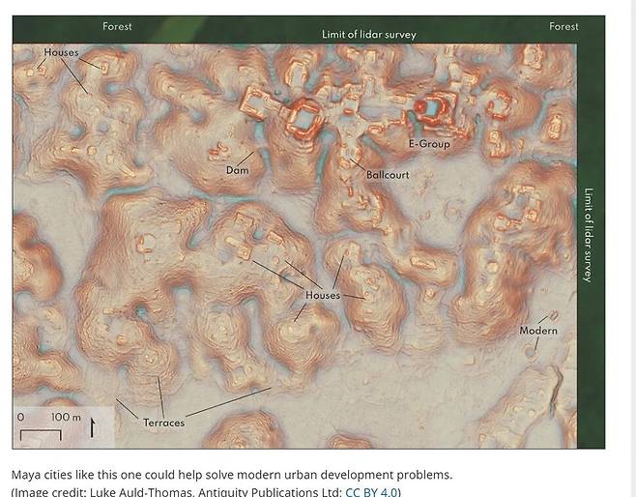Click the north arrow icon on the map

point(93,425)
